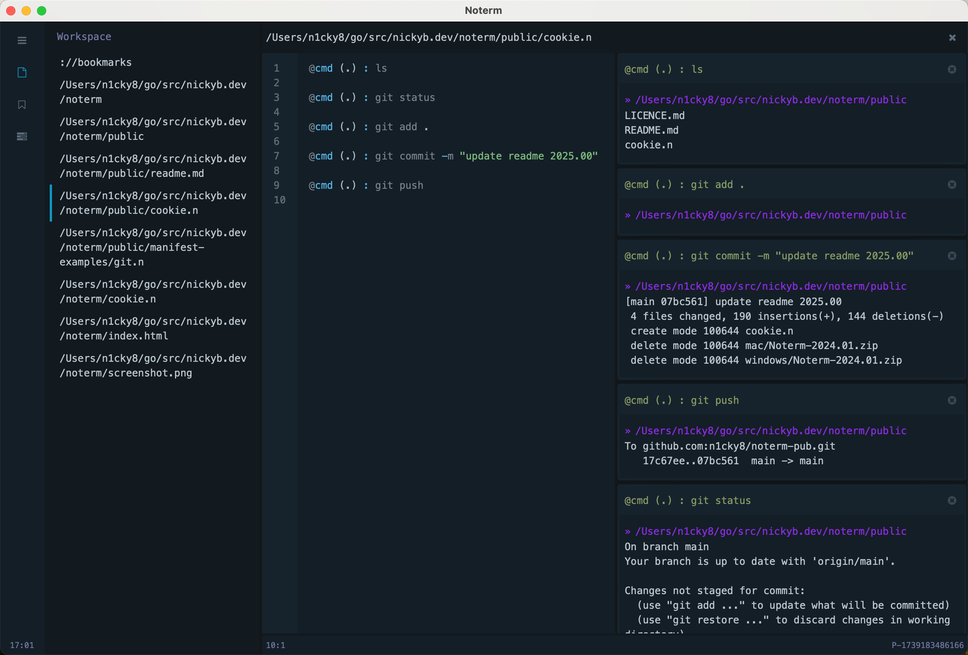The image size is (968, 655).
Task: Select noterm/public/cookie.n in Workspace
Action: pos(153,203)
